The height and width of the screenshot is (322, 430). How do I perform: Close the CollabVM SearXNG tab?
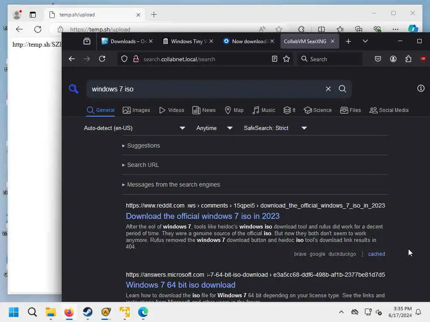point(333,41)
